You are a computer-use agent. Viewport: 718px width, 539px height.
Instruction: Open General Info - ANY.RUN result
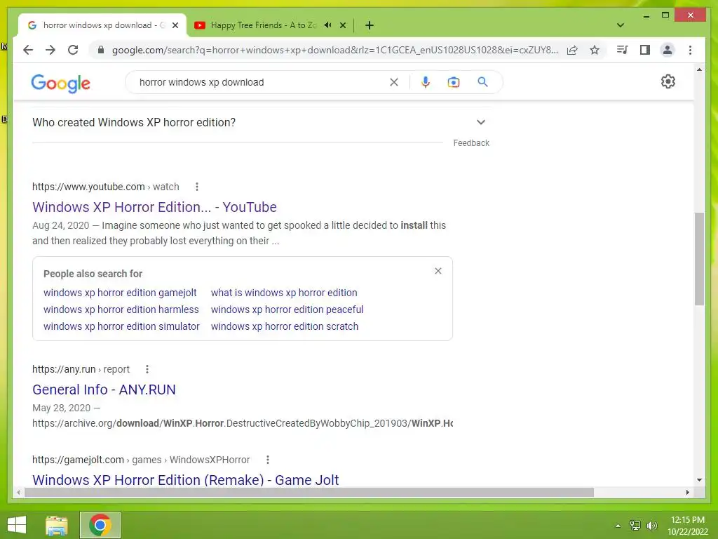tap(104, 390)
